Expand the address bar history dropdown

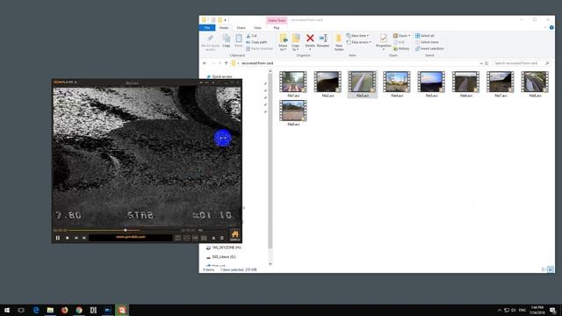(481, 63)
